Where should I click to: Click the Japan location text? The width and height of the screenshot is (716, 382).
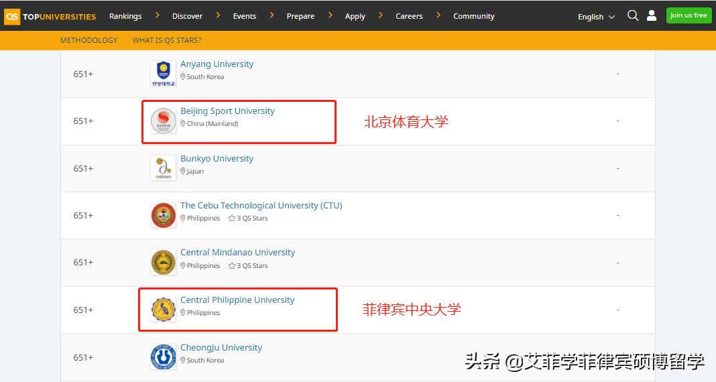196,172
